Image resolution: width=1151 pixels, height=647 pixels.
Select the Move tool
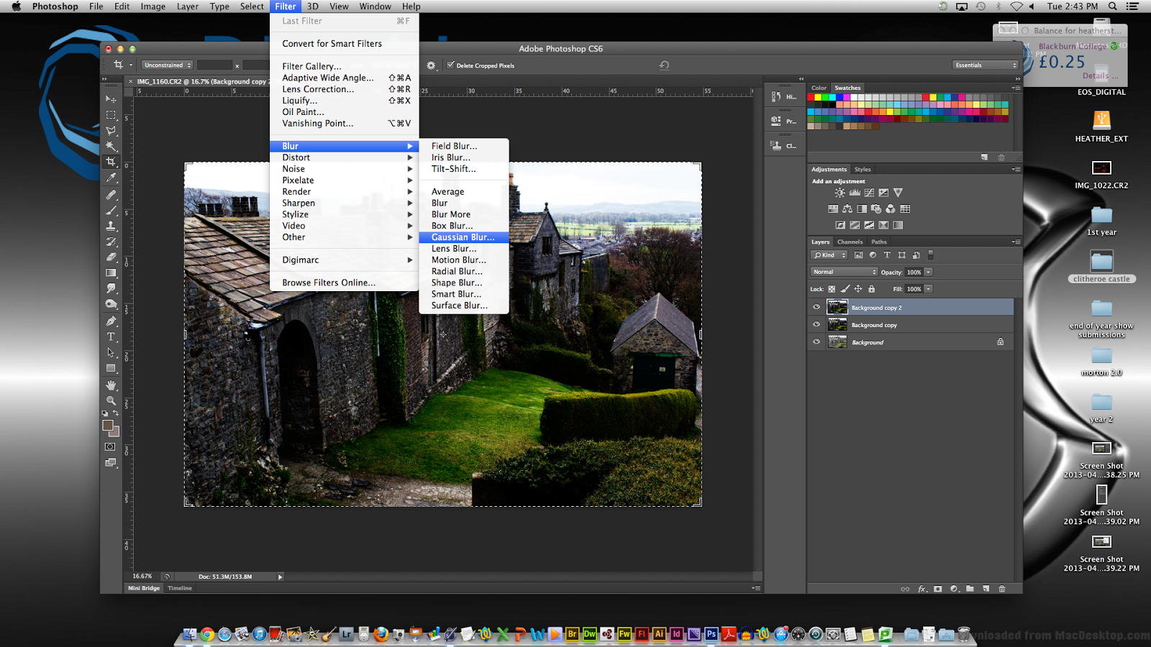point(112,99)
